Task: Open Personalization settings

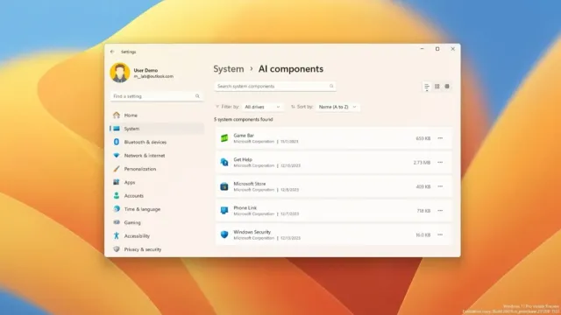Action: (157, 169)
